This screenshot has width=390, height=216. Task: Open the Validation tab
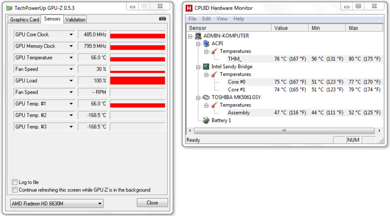(75, 19)
